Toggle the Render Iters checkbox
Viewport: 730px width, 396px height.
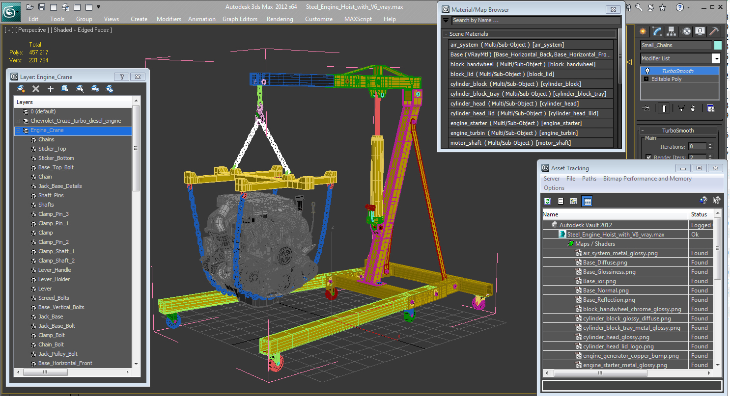click(x=648, y=158)
